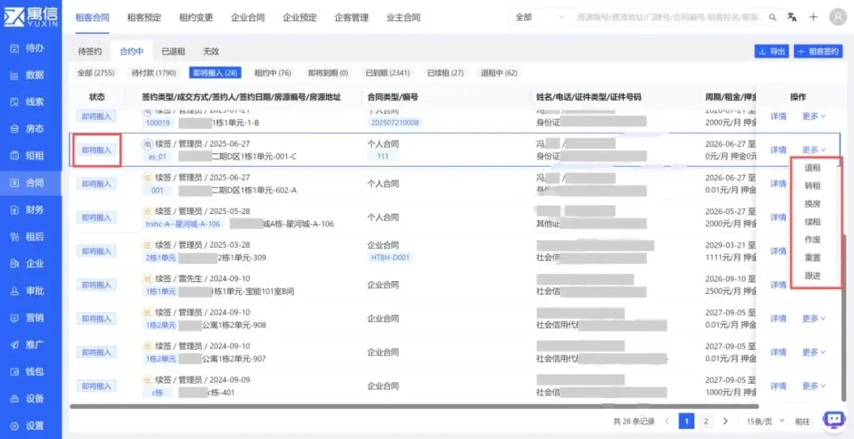Switch to 租约变更 top tab
The image size is (854, 439).
[x=196, y=17]
